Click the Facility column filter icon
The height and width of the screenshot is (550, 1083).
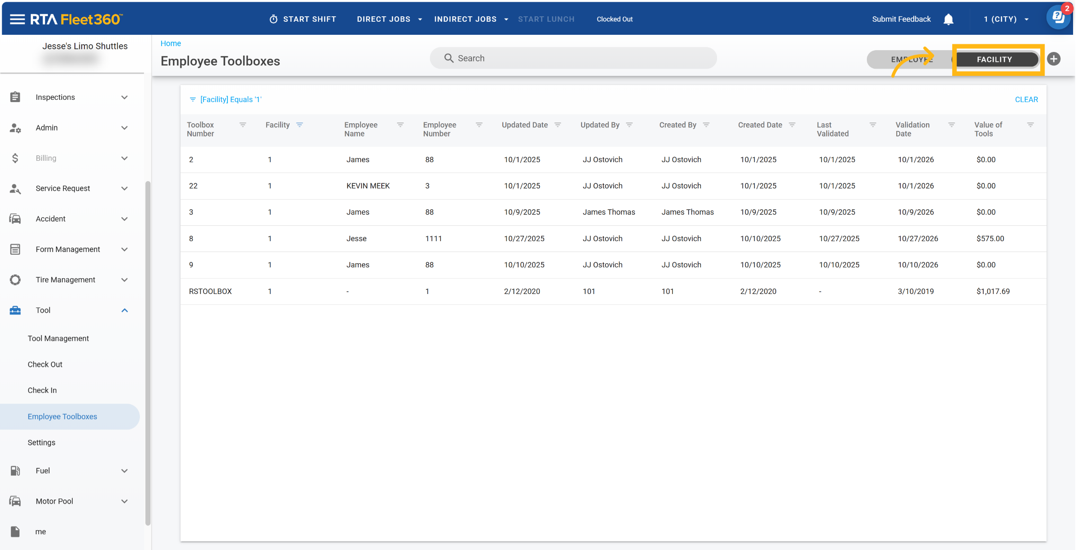click(x=300, y=125)
